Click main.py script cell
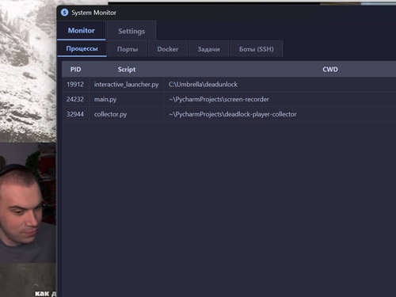 pos(127,99)
